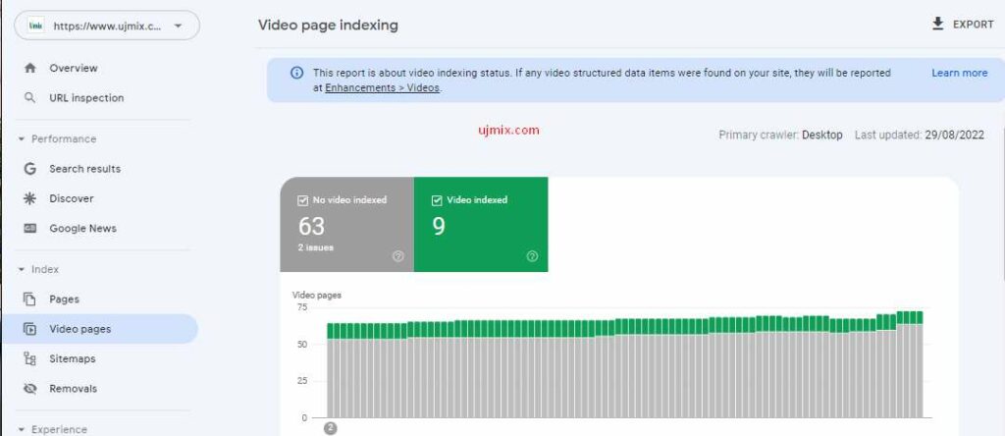Open the property selector dropdown arrow
Image resolution: width=1005 pixels, height=436 pixels.
click(178, 26)
